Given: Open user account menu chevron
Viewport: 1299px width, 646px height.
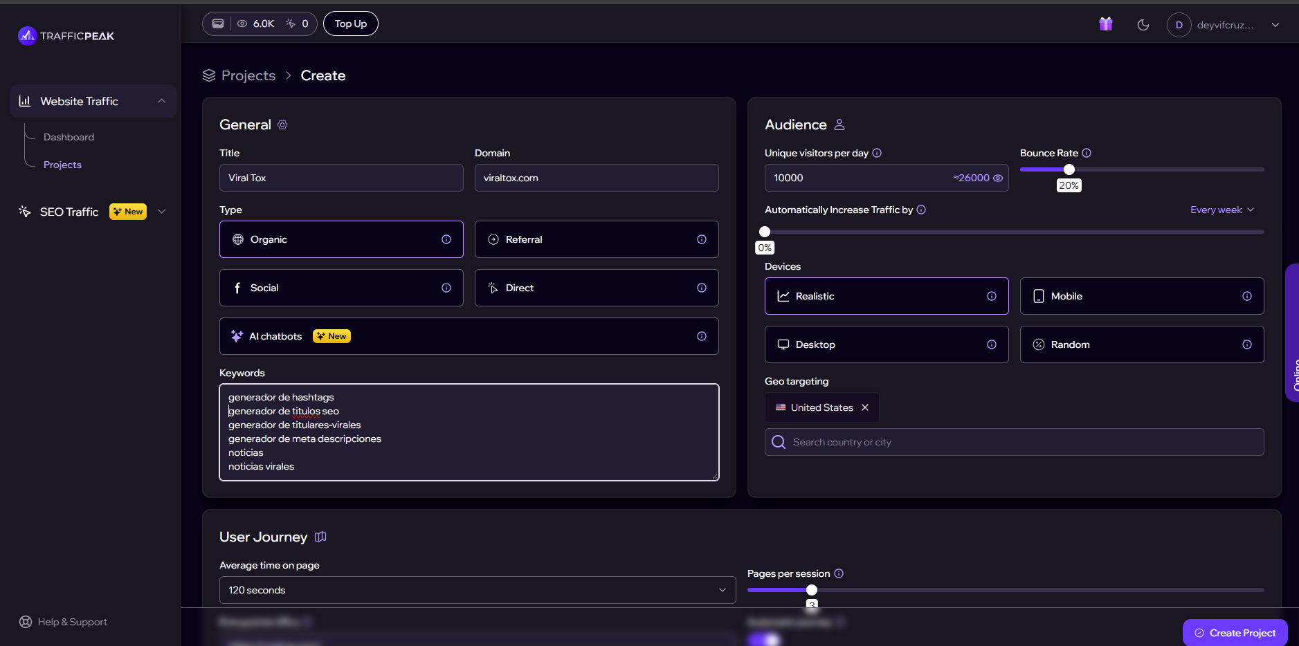Looking at the screenshot, I should [x=1275, y=25].
